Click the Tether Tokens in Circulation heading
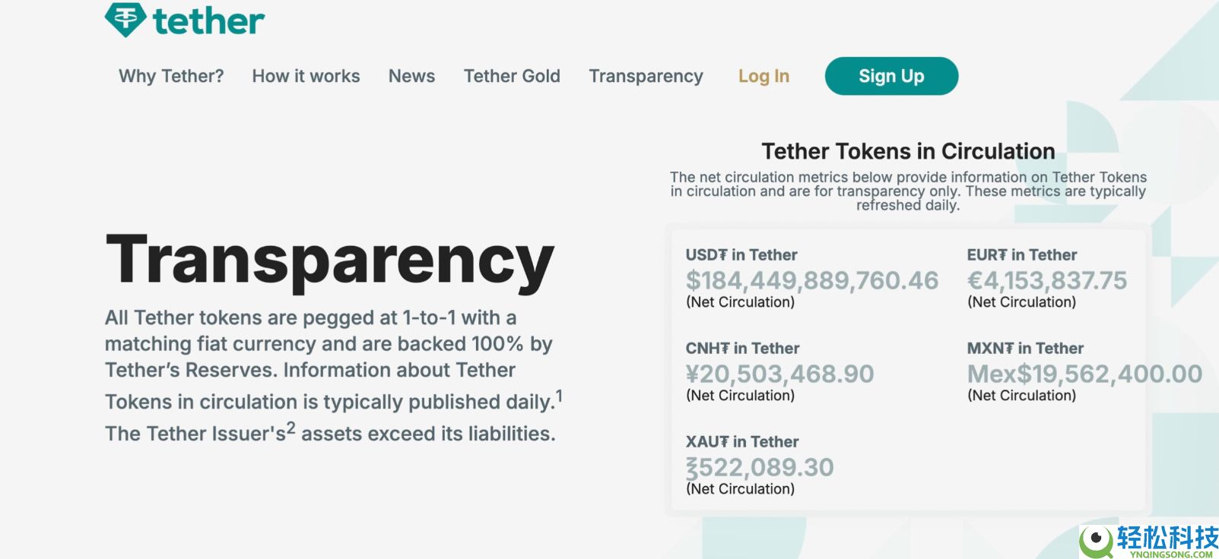The image size is (1219, 559). point(908,151)
